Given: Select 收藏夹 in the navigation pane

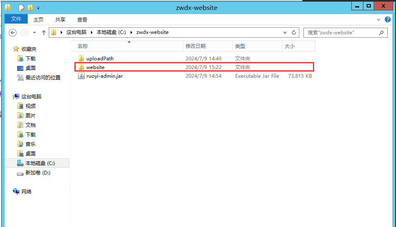Looking at the screenshot, I should coord(29,49).
